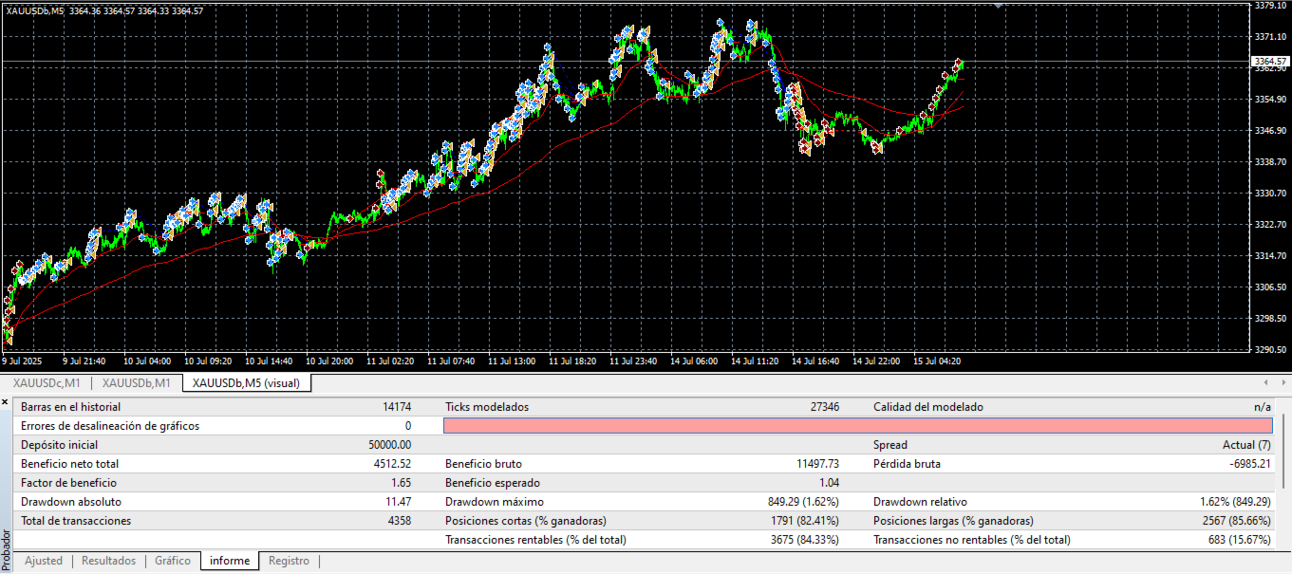Open the Gráfico tester tab
The image size is (1292, 574).
point(173,561)
